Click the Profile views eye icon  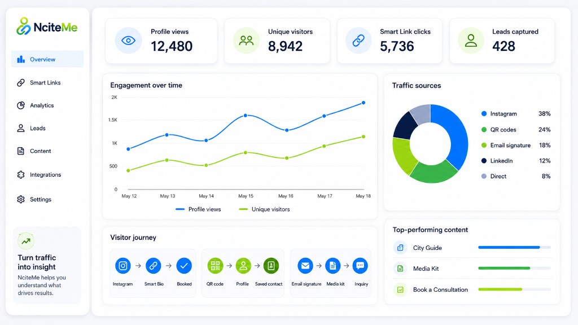click(128, 41)
